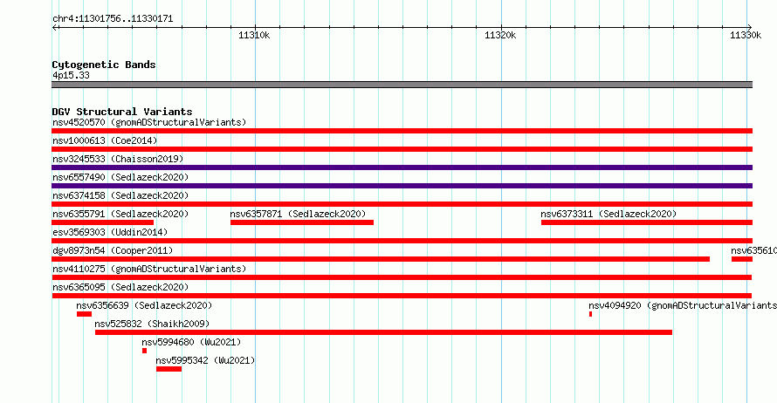Open the nsv3245533 (Chaisson2019) label
This screenshot has width=777, height=403.
[x=118, y=159]
